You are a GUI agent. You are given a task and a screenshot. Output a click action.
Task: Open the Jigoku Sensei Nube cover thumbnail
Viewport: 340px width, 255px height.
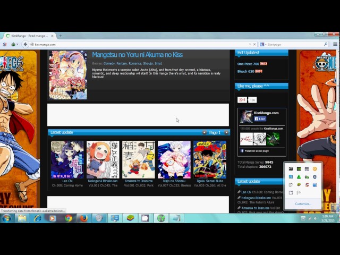(210, 159)
